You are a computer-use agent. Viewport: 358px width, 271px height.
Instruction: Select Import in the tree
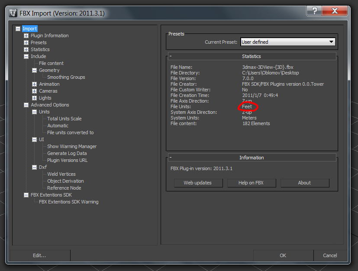click(x=30, y=29)
